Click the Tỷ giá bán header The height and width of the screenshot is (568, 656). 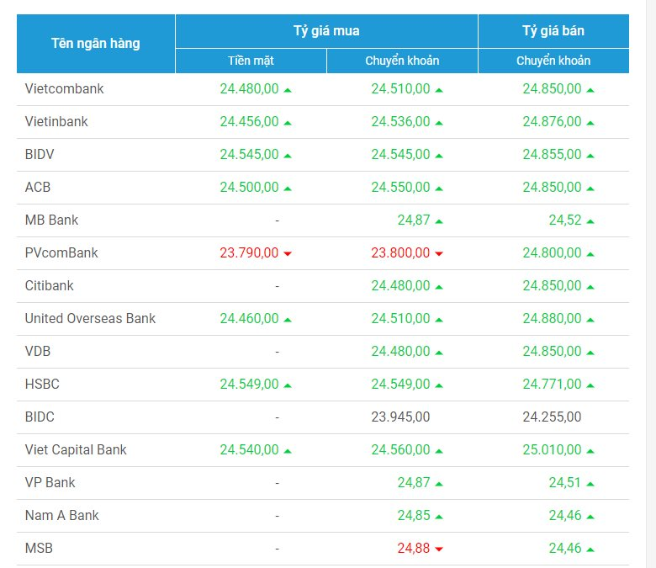tap(553, 31)
